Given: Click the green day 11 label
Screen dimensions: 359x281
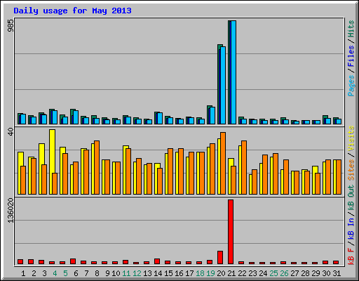Looking at the screenshot, I should 126,273.
